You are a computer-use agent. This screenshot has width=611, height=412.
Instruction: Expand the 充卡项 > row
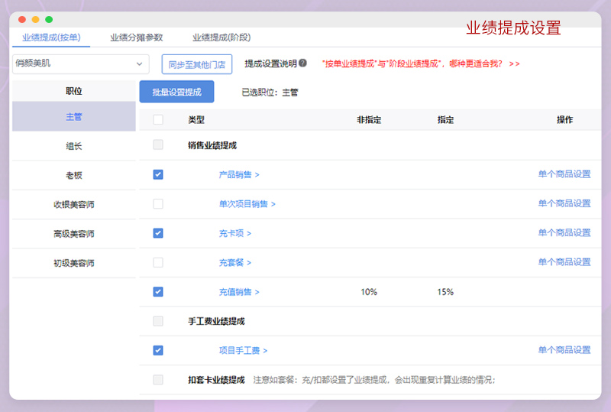[x=235, y=233]
